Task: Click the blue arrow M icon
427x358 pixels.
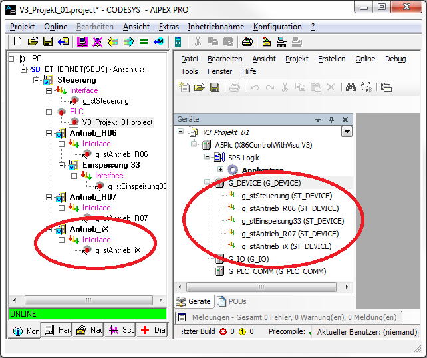Action: point(159,41)
